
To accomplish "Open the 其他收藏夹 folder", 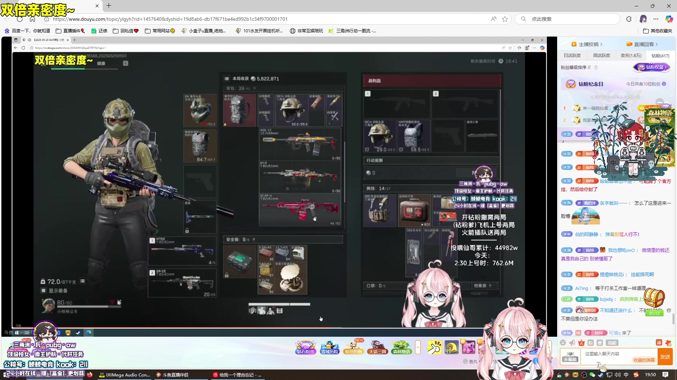I will tap(658, 31).
